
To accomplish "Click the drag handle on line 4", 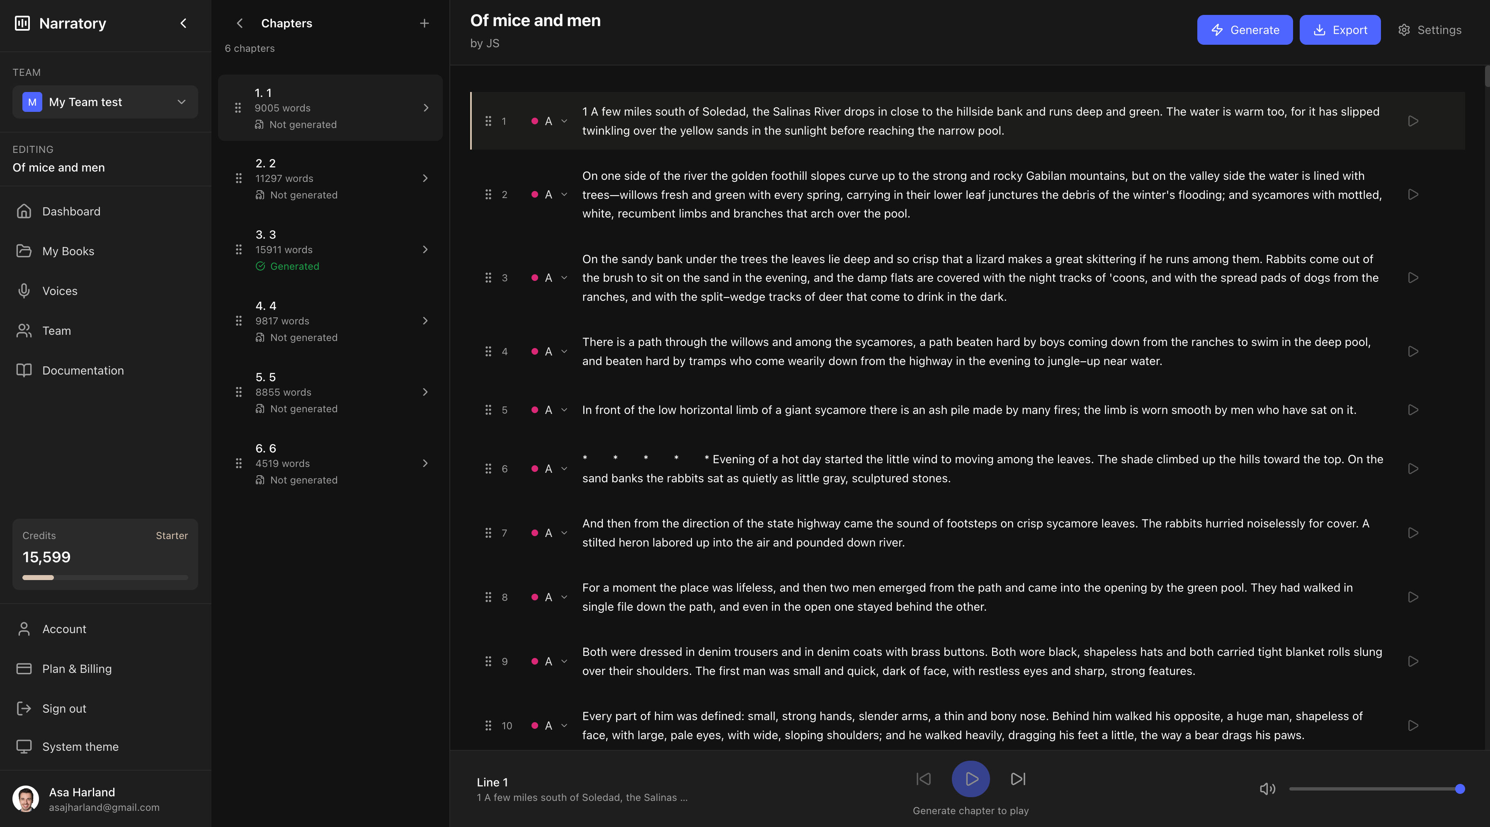I will pos(488,351).
